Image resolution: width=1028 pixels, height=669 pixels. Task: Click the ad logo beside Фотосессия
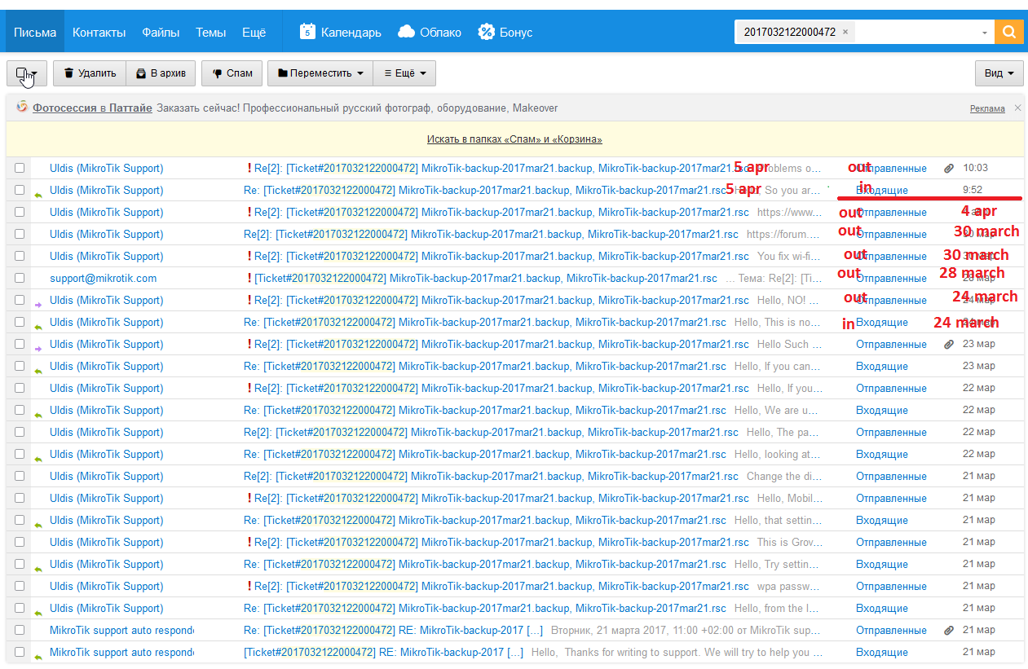pos(22,107)
